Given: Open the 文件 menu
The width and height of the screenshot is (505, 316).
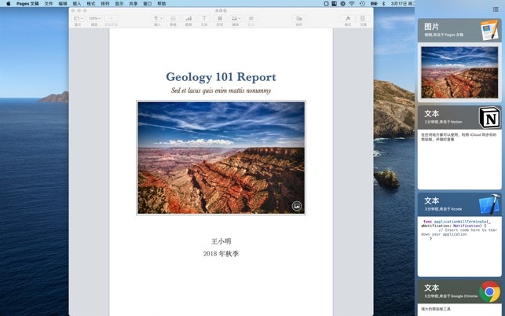Looking at the screenshot, I should [x=49, y=4].
